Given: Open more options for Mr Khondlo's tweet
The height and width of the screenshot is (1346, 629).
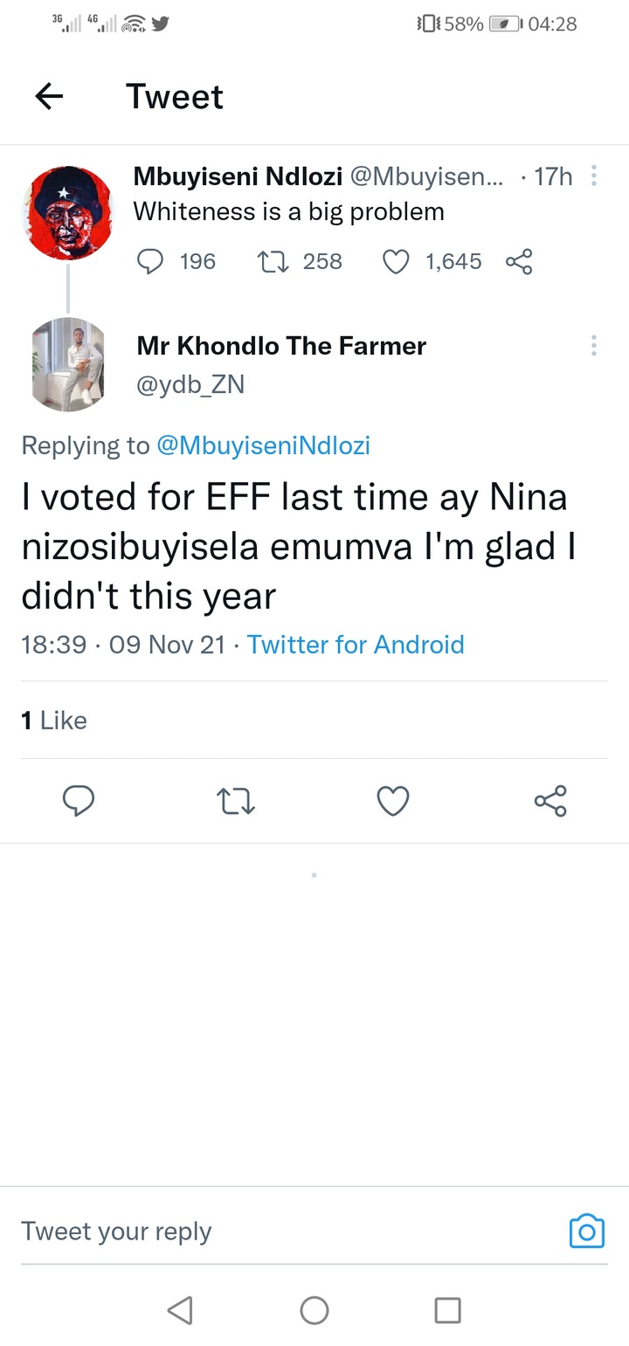Looking at the screenshot, I should coord(594,345).
